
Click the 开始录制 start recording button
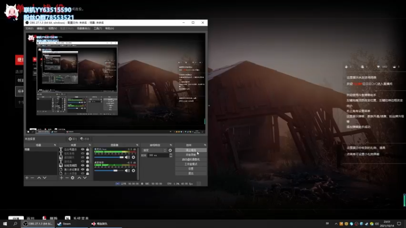click(x=191, y=155)
